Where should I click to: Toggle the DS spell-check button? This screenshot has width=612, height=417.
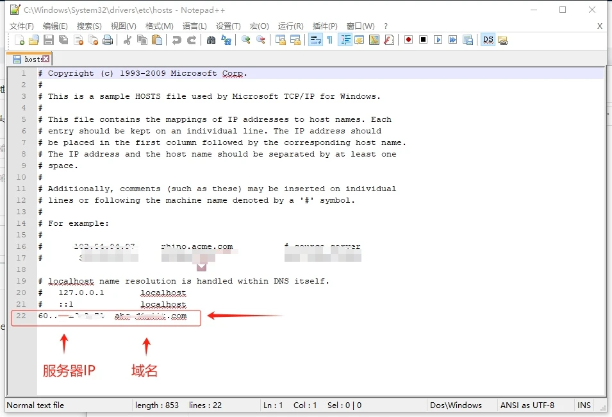[488, 40]
